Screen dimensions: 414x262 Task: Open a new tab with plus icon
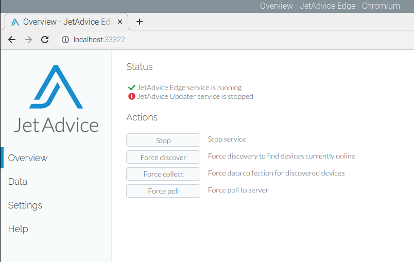click(139, 22)
